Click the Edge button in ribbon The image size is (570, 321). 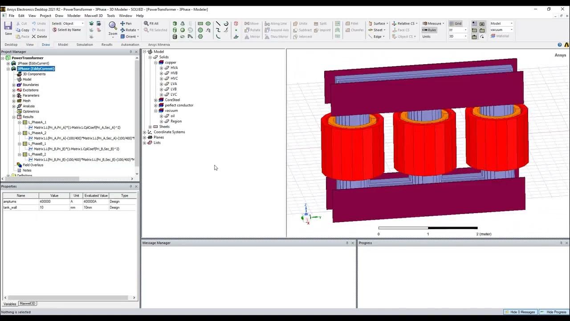coord(377,37)
